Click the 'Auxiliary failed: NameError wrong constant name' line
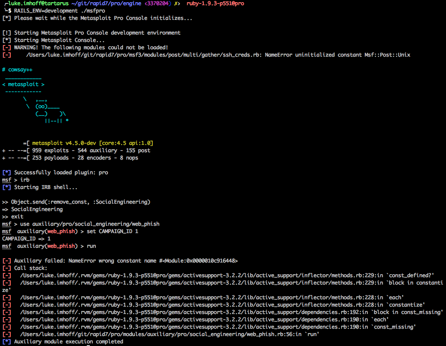446x346 pixels. (x=120, y=261)
